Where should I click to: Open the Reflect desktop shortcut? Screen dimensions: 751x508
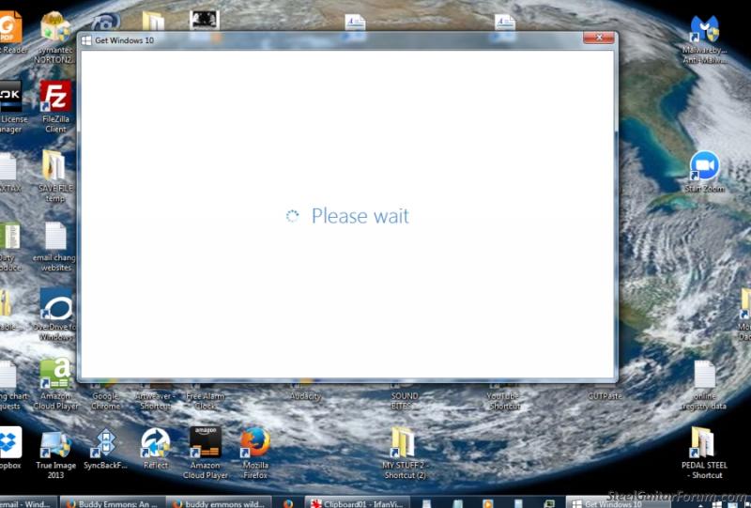tap(156, 443)
